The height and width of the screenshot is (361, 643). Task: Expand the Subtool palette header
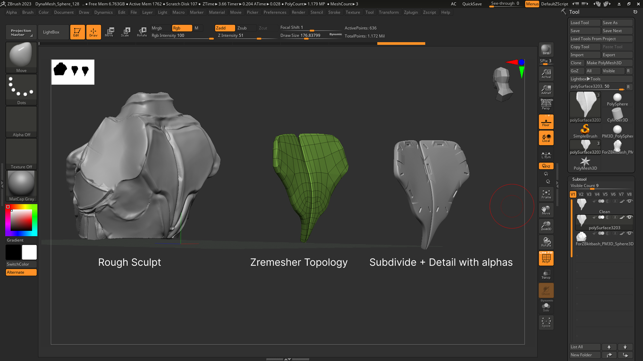tap(579, 179)
